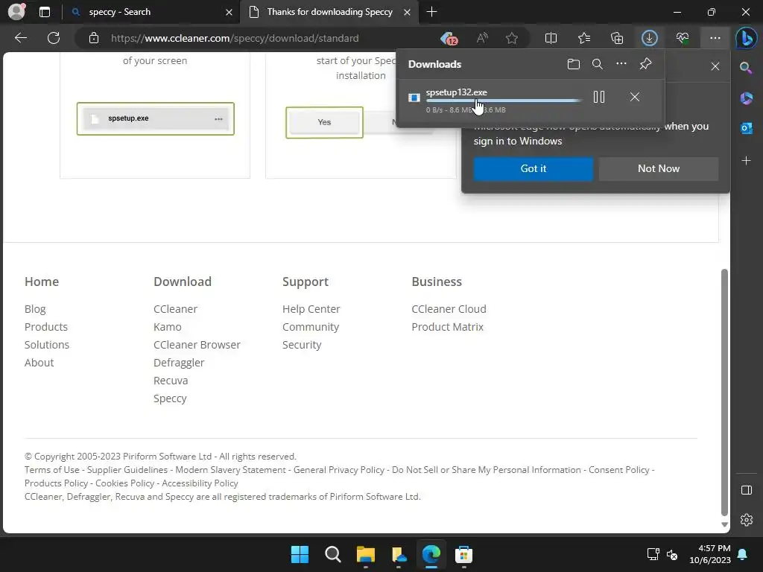The height and width of the screenshot is (572, 763).
Task: Pause the spsetup132.exe download
Action: [599, 97]
